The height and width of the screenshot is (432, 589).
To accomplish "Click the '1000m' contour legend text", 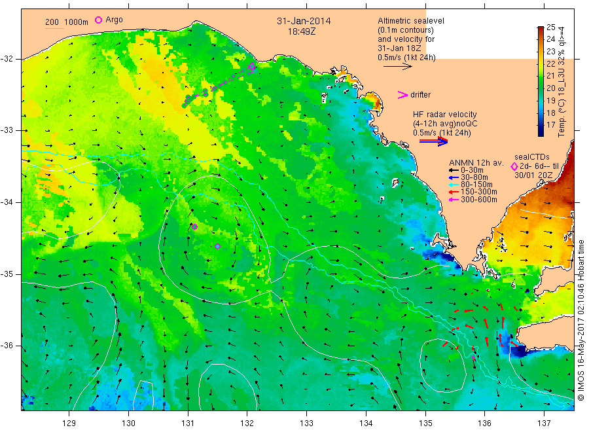I will 77,22.
